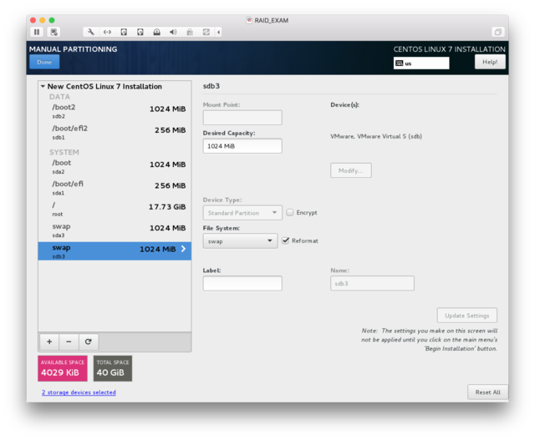Open the File System dropdown
535x440 pixels.
[x=239, y=240]
